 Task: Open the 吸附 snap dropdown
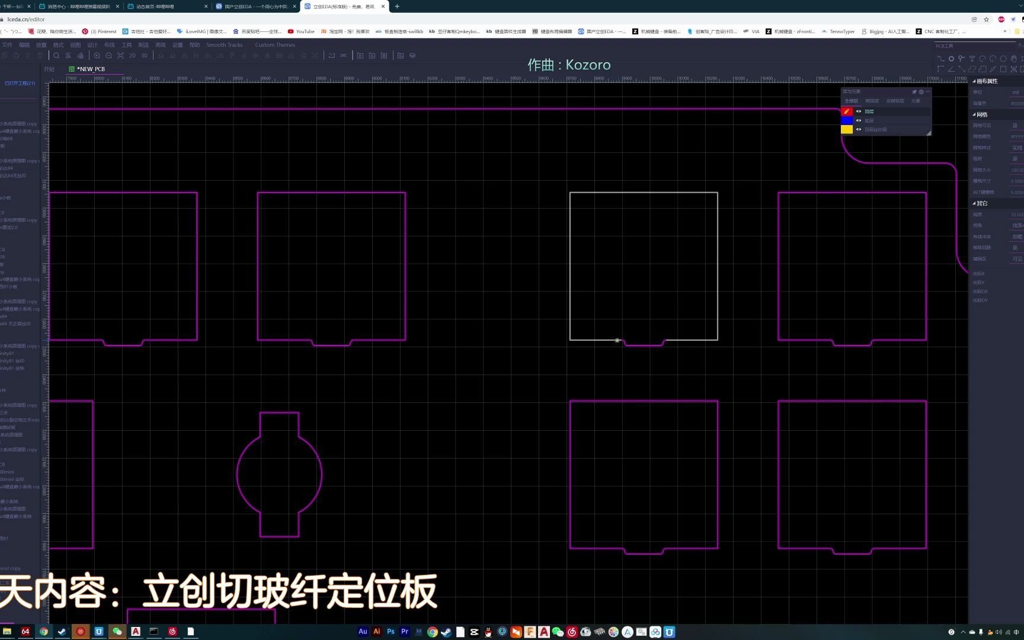[x=1016, y=159]
